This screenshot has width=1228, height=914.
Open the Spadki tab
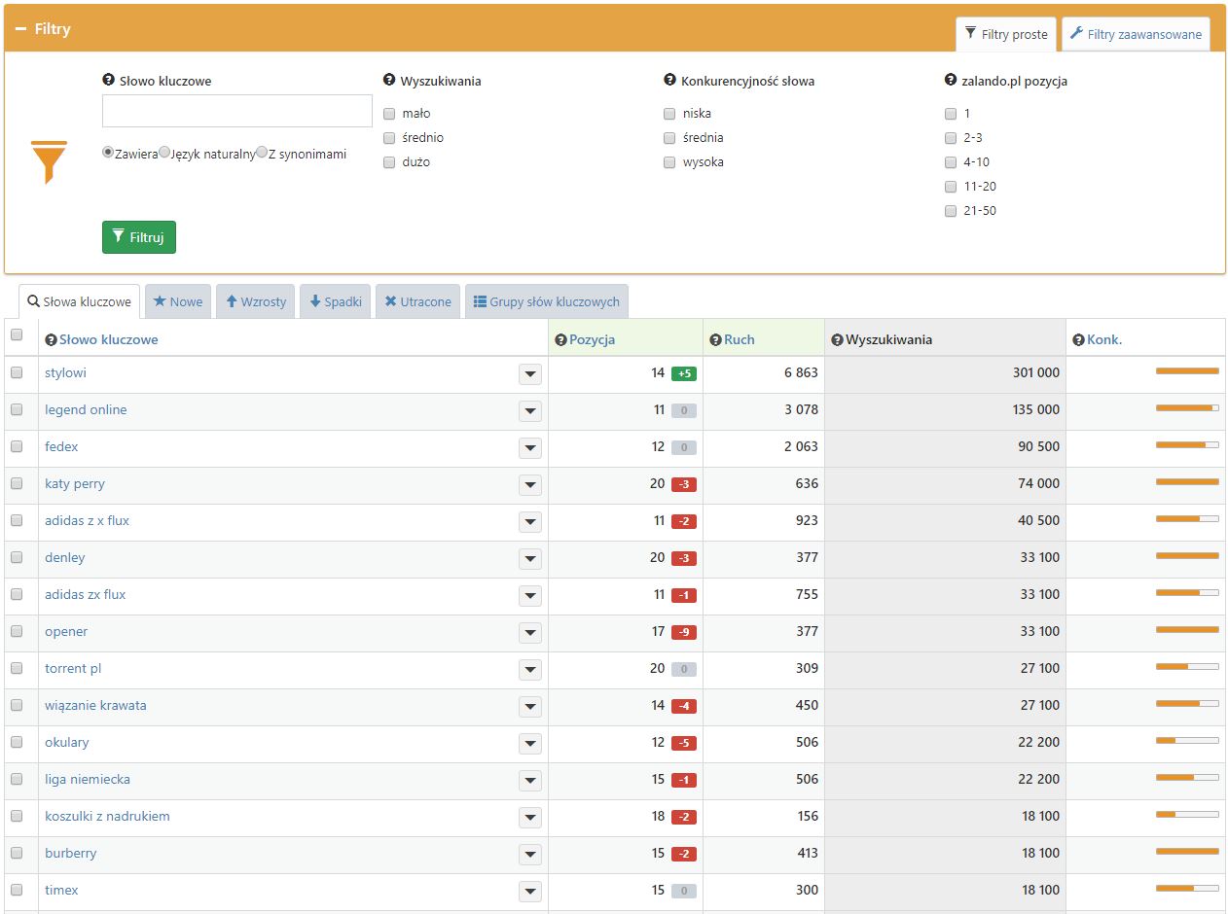[x=336, y=301]
